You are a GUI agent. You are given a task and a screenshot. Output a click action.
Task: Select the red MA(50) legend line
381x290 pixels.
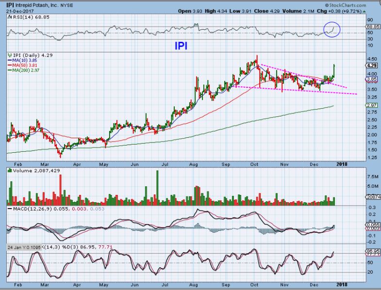tap(10, 65)
